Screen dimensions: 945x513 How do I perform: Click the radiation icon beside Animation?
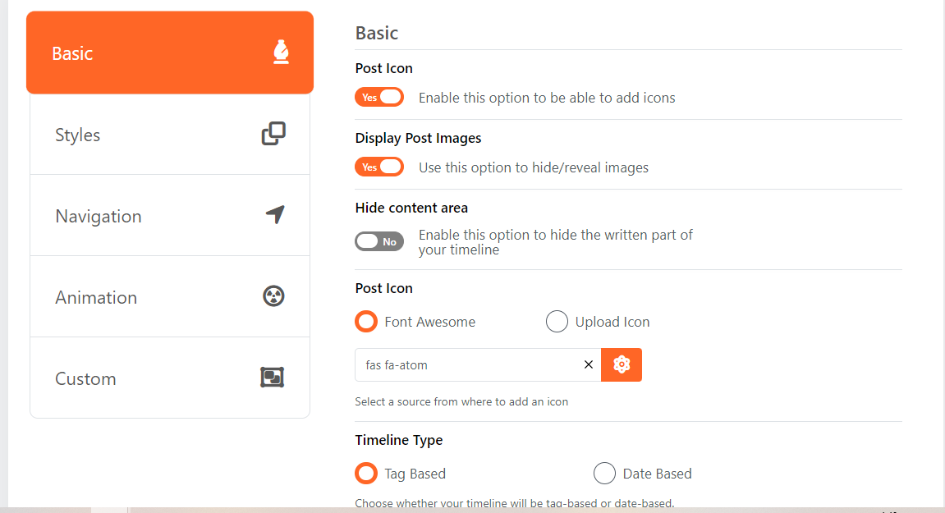pos(273,295)
